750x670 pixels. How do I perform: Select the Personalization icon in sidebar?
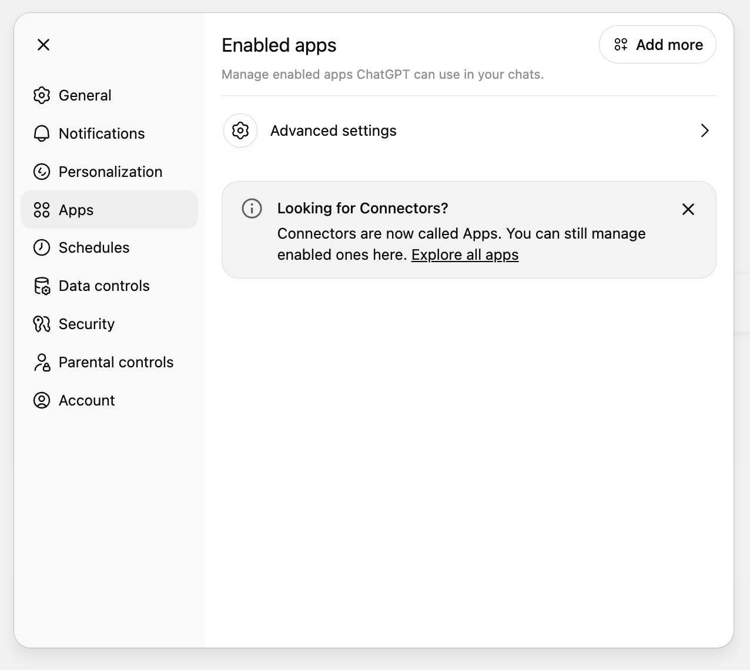coord(42,172)
